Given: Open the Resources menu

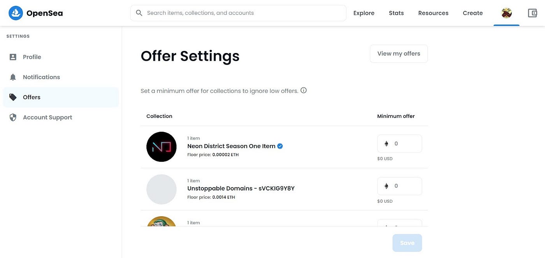Looking at the screenshot, I should pos(433,13).
